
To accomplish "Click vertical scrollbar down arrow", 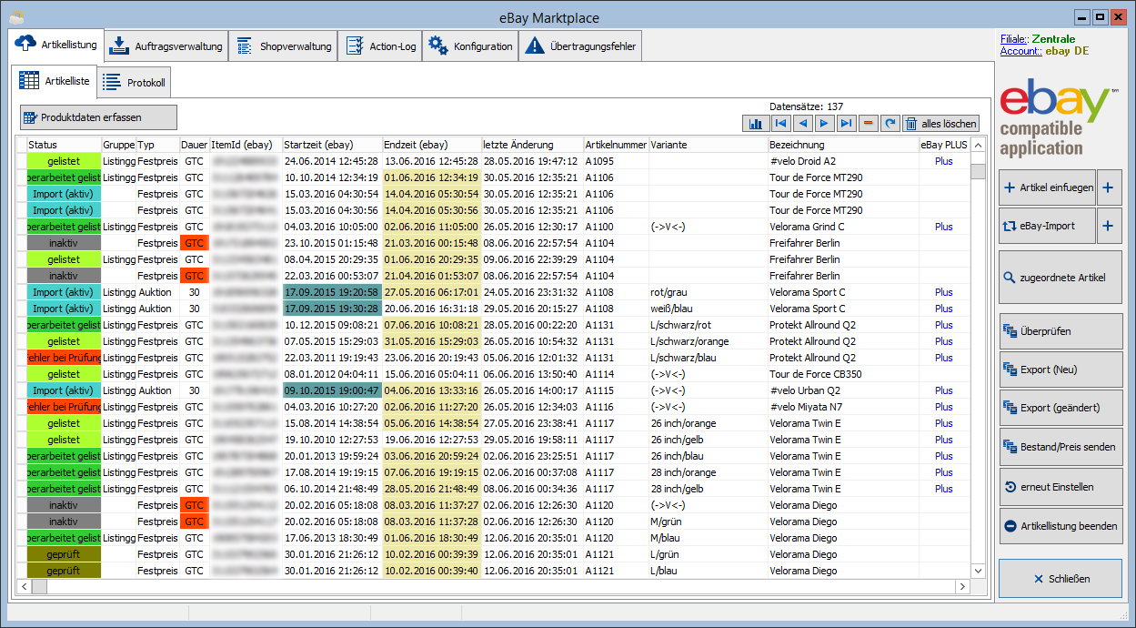I will click(x=978, y=571).
